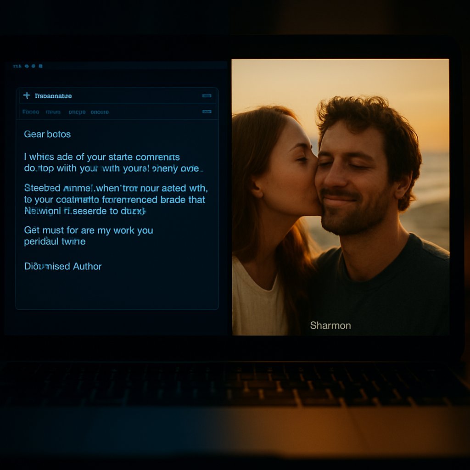Click the 'Sharmon' caption on the photo
Image resolution: width=470 pixels, height=470 pixels.
pyautogui.click(x=330, y=325)
